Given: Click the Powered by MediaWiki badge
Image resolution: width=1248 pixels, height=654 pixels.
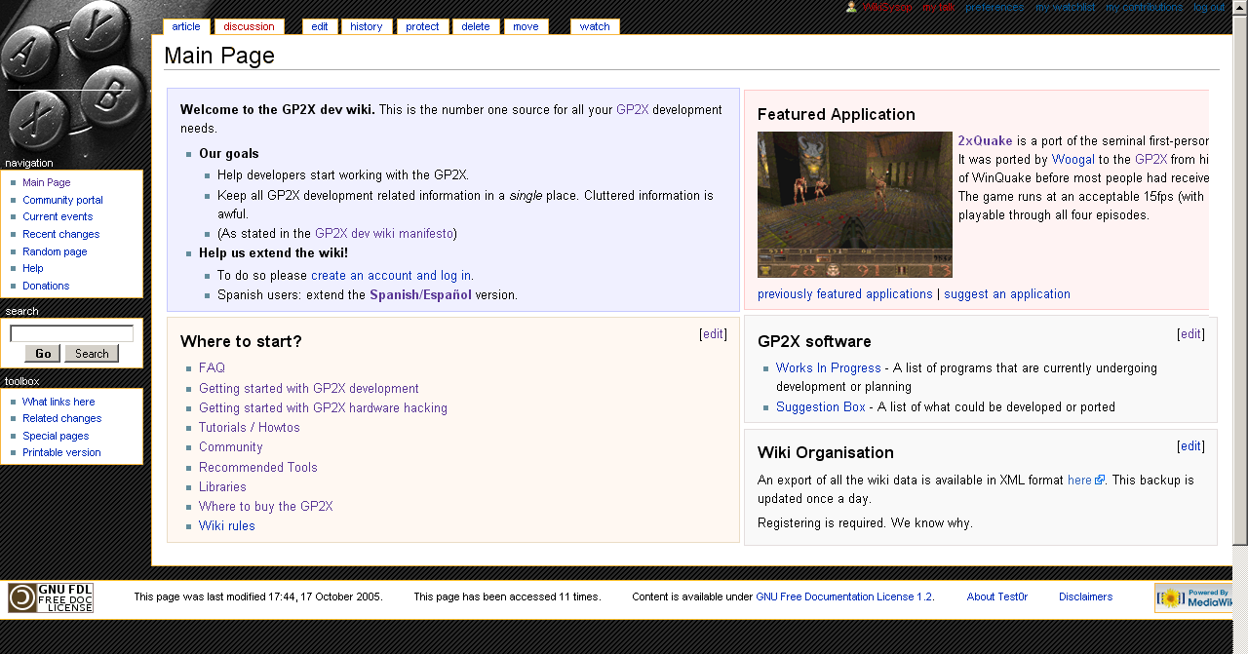Looking at the screenshot, I should click(x=1192, y=597).
